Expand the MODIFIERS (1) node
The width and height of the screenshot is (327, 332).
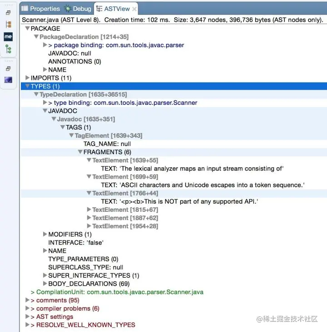click(45, 234)
